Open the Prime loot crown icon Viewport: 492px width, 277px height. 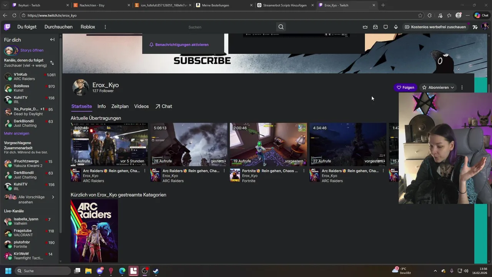tap(365, 27)
